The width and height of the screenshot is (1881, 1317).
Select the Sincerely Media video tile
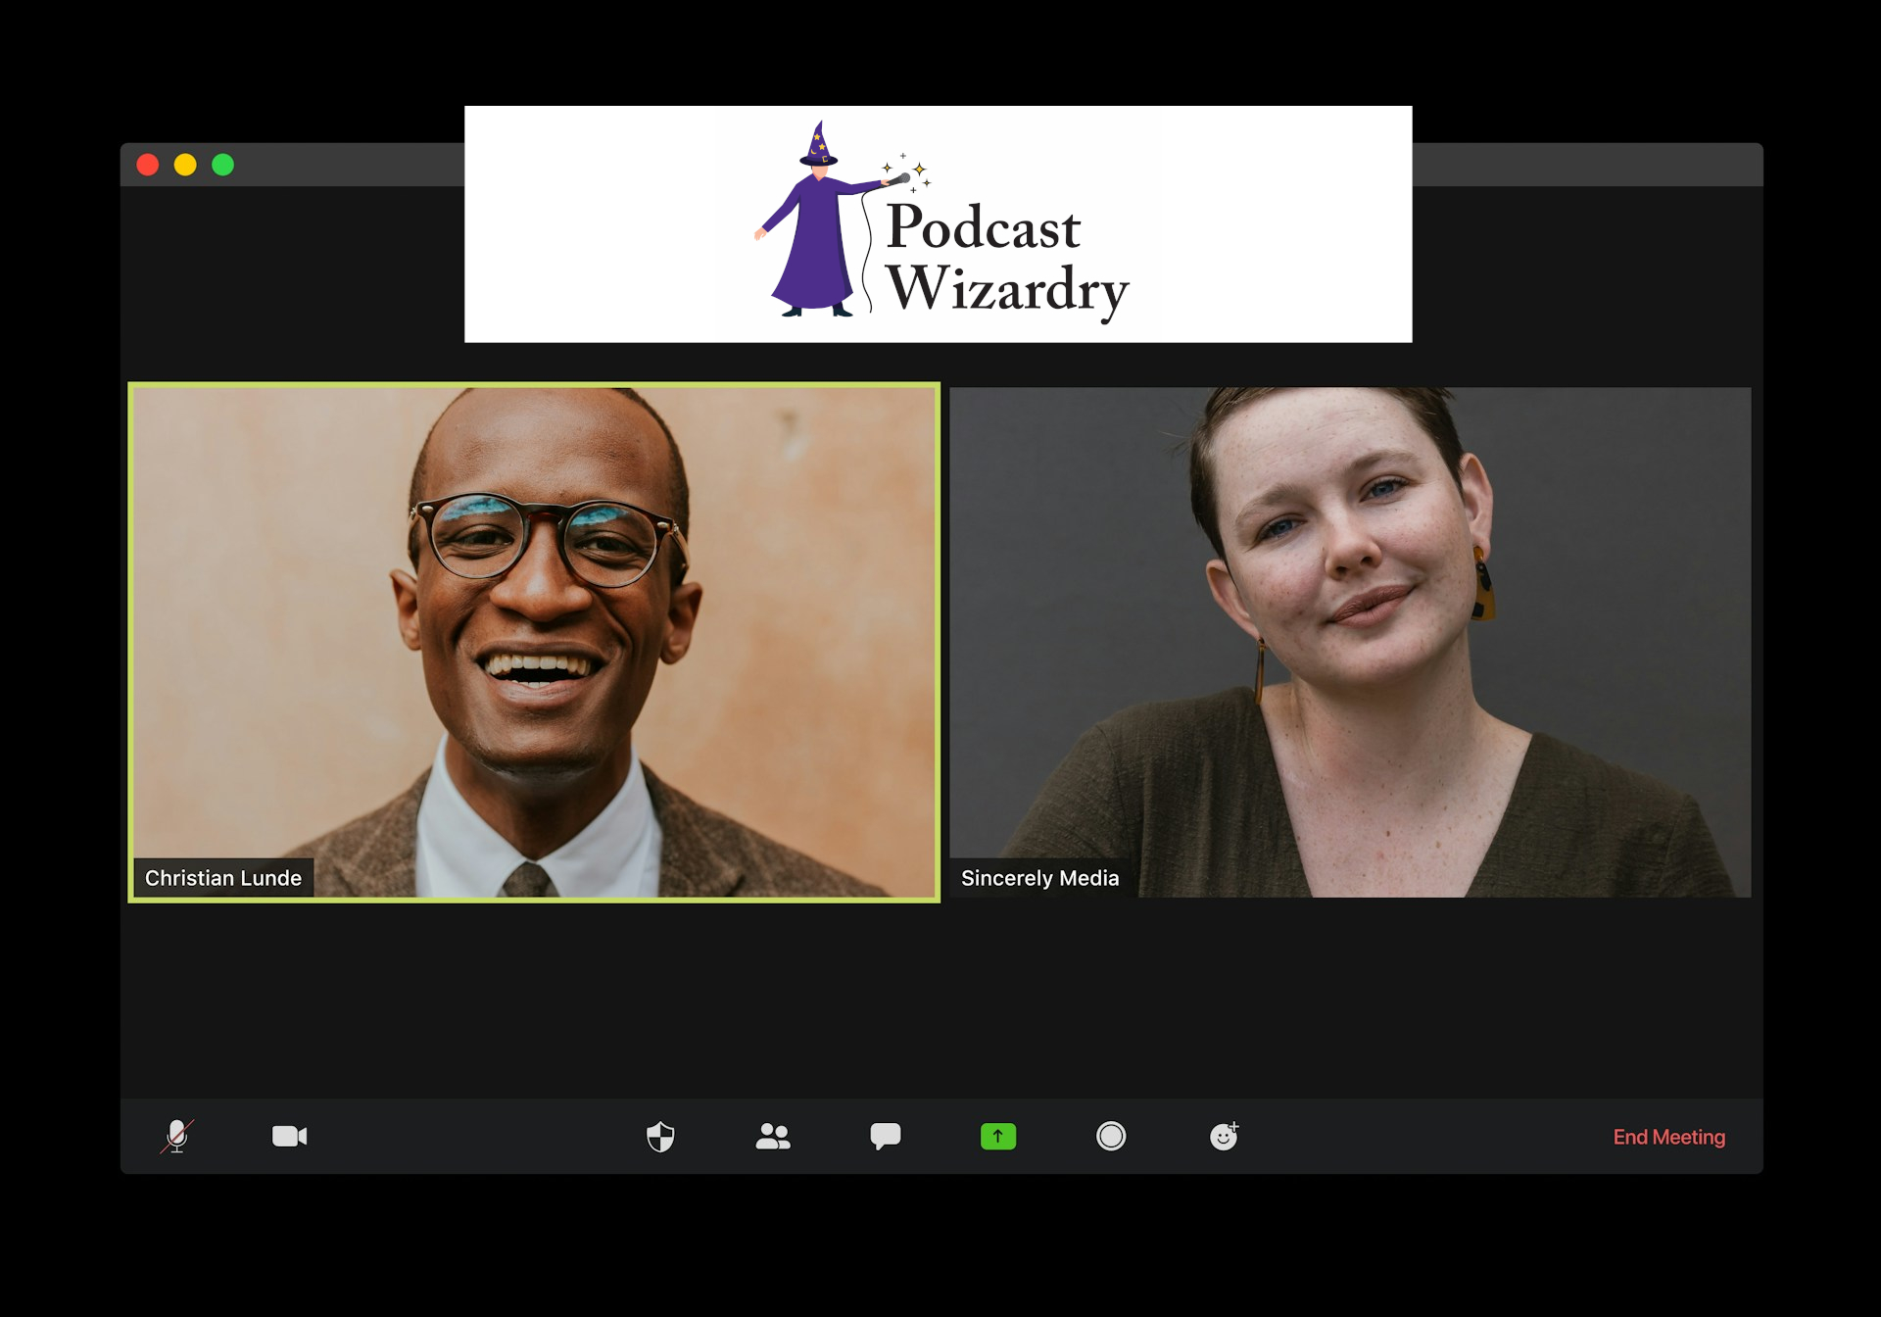point(1350,642)
